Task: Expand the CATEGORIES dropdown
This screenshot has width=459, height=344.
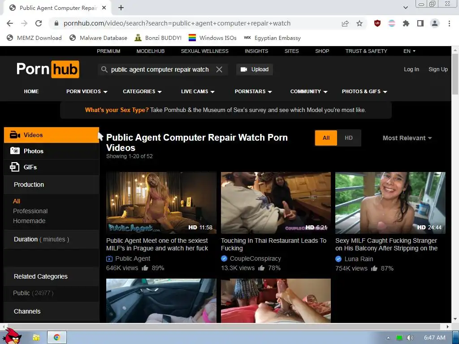Action: 142,91
